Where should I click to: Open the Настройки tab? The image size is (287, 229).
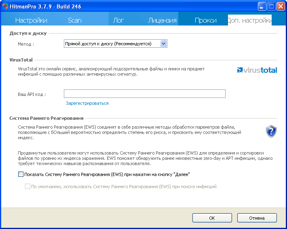point(31,20)
